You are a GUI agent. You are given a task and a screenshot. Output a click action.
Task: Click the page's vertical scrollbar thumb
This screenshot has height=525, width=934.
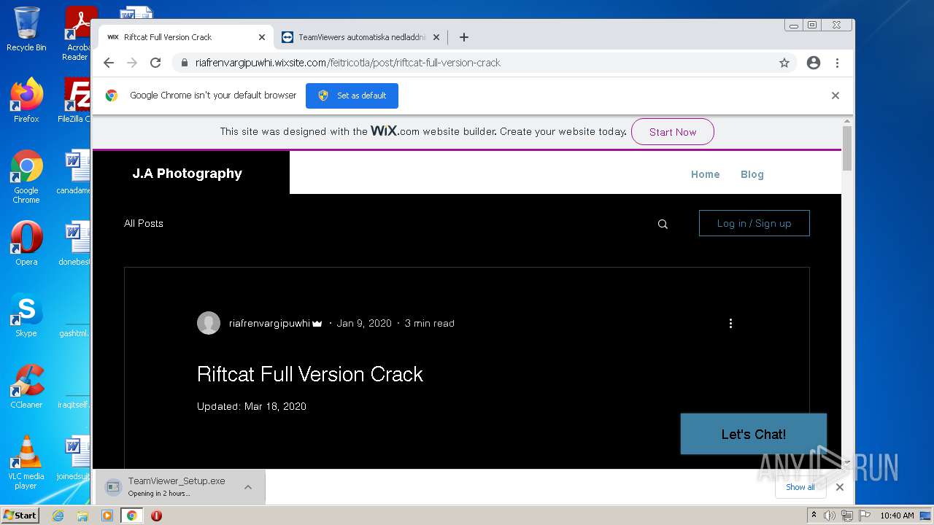[x=847, y=148]
